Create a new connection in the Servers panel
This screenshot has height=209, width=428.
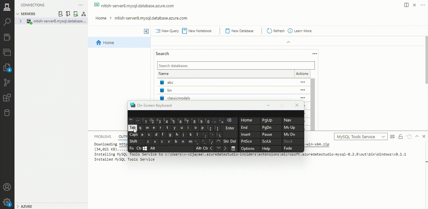point(61,14)
